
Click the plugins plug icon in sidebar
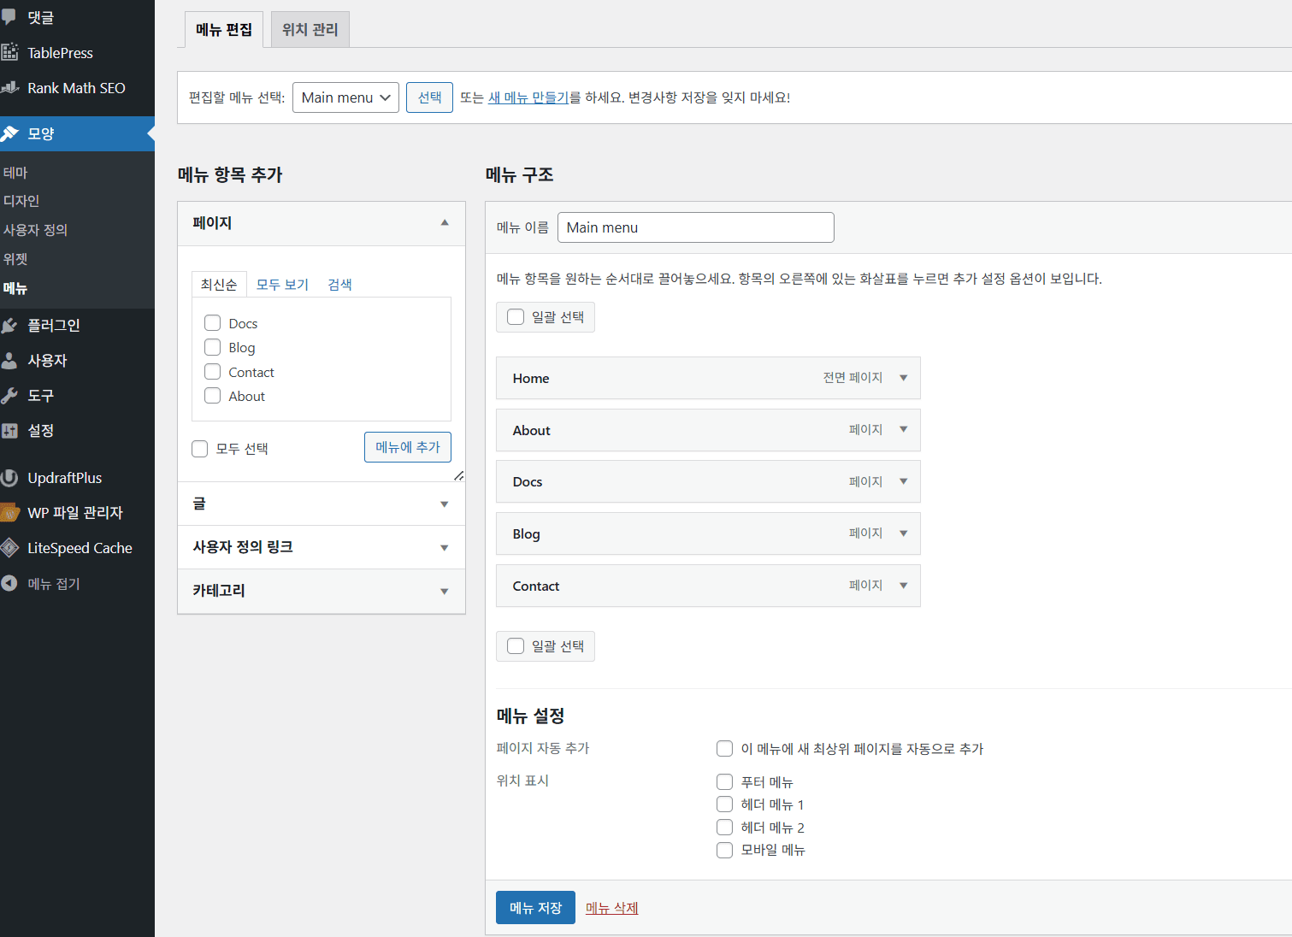(9, 325)
